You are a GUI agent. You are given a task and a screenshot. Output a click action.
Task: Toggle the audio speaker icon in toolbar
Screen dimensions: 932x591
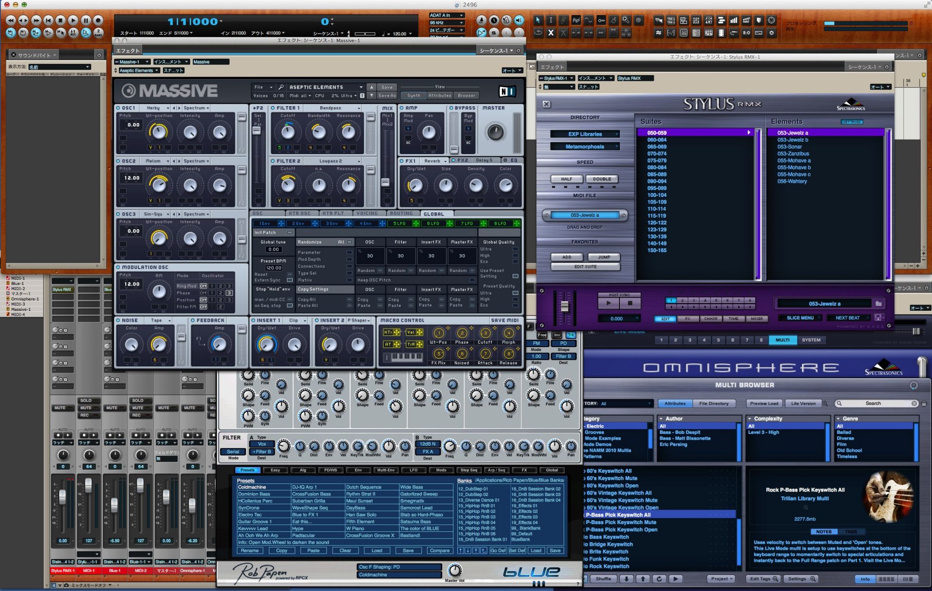(519, 20)
